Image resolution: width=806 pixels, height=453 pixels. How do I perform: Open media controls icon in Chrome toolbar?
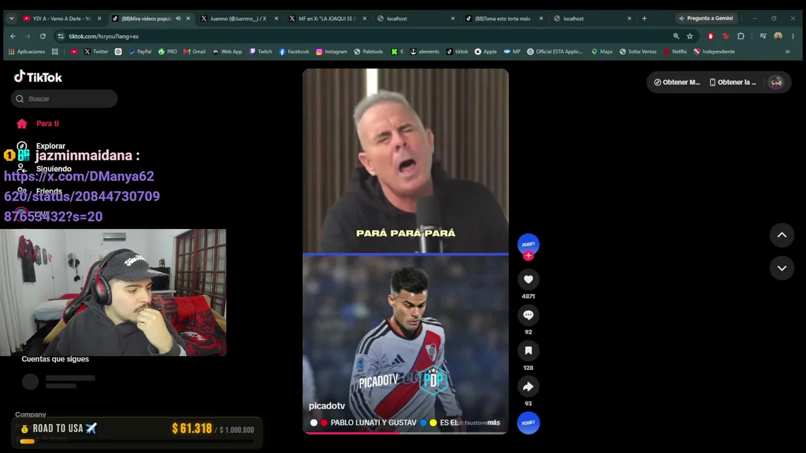tap(763, 36)
